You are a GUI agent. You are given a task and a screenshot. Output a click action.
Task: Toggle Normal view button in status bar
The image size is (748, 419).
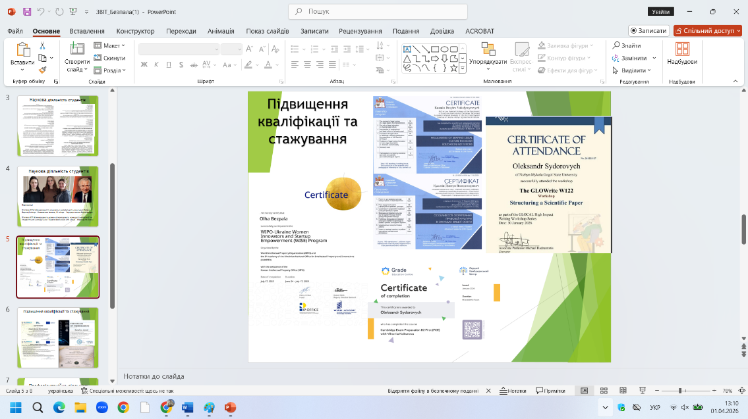pyautogui.click(x=584, y=391)
